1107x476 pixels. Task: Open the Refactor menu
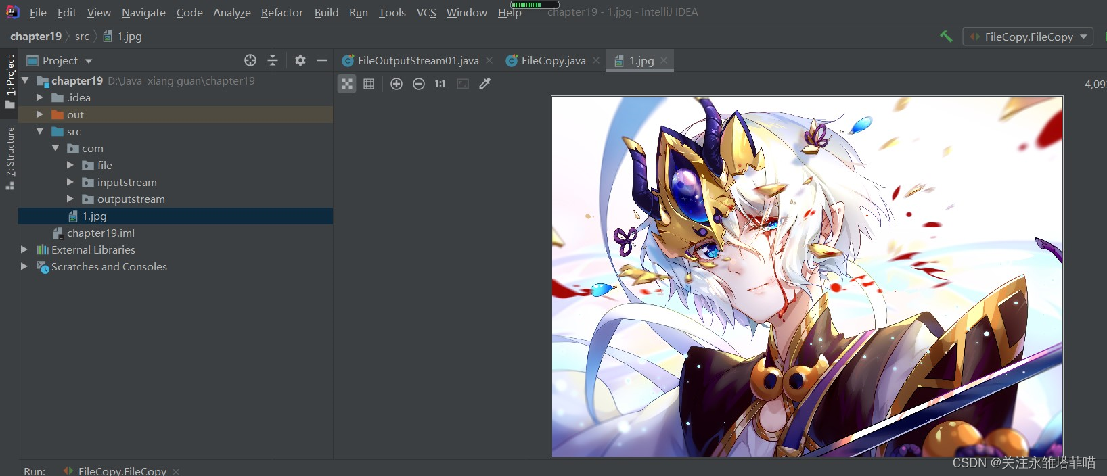pyautogui.click(x=282, y=12)
